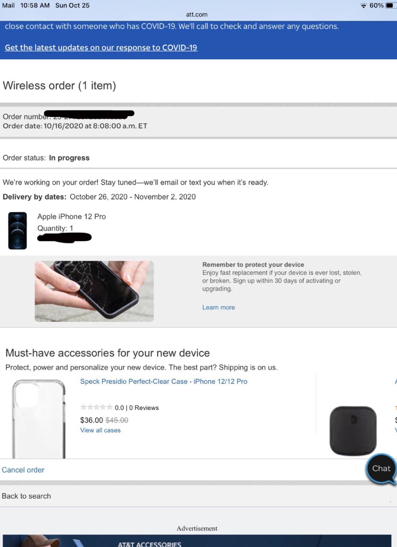
Task: Click Cancel order
Action: coord(23,470)
